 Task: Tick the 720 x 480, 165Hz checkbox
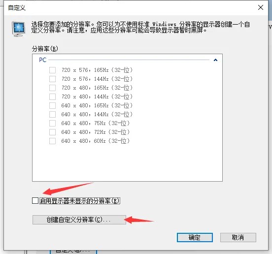coord(52,88)
